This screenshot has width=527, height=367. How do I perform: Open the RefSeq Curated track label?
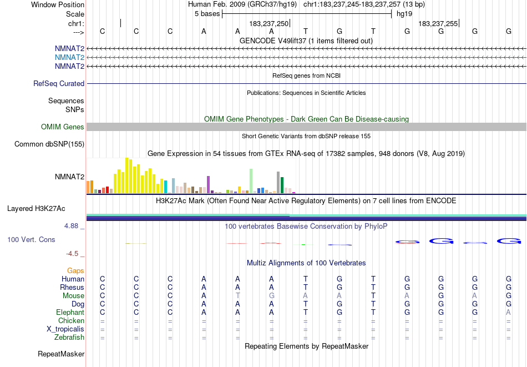click(59, 83)
